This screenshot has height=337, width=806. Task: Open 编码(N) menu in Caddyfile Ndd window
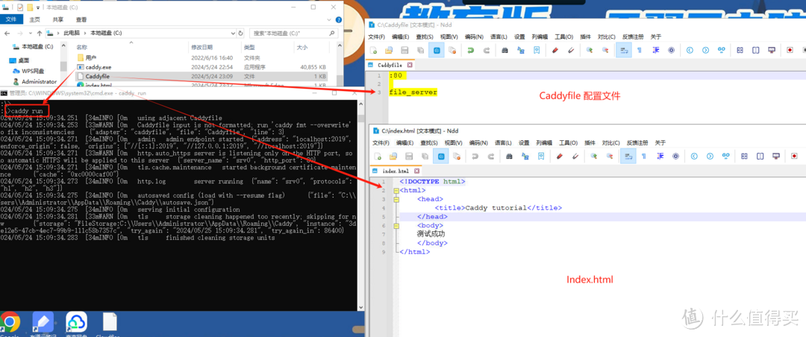[474, 37]
